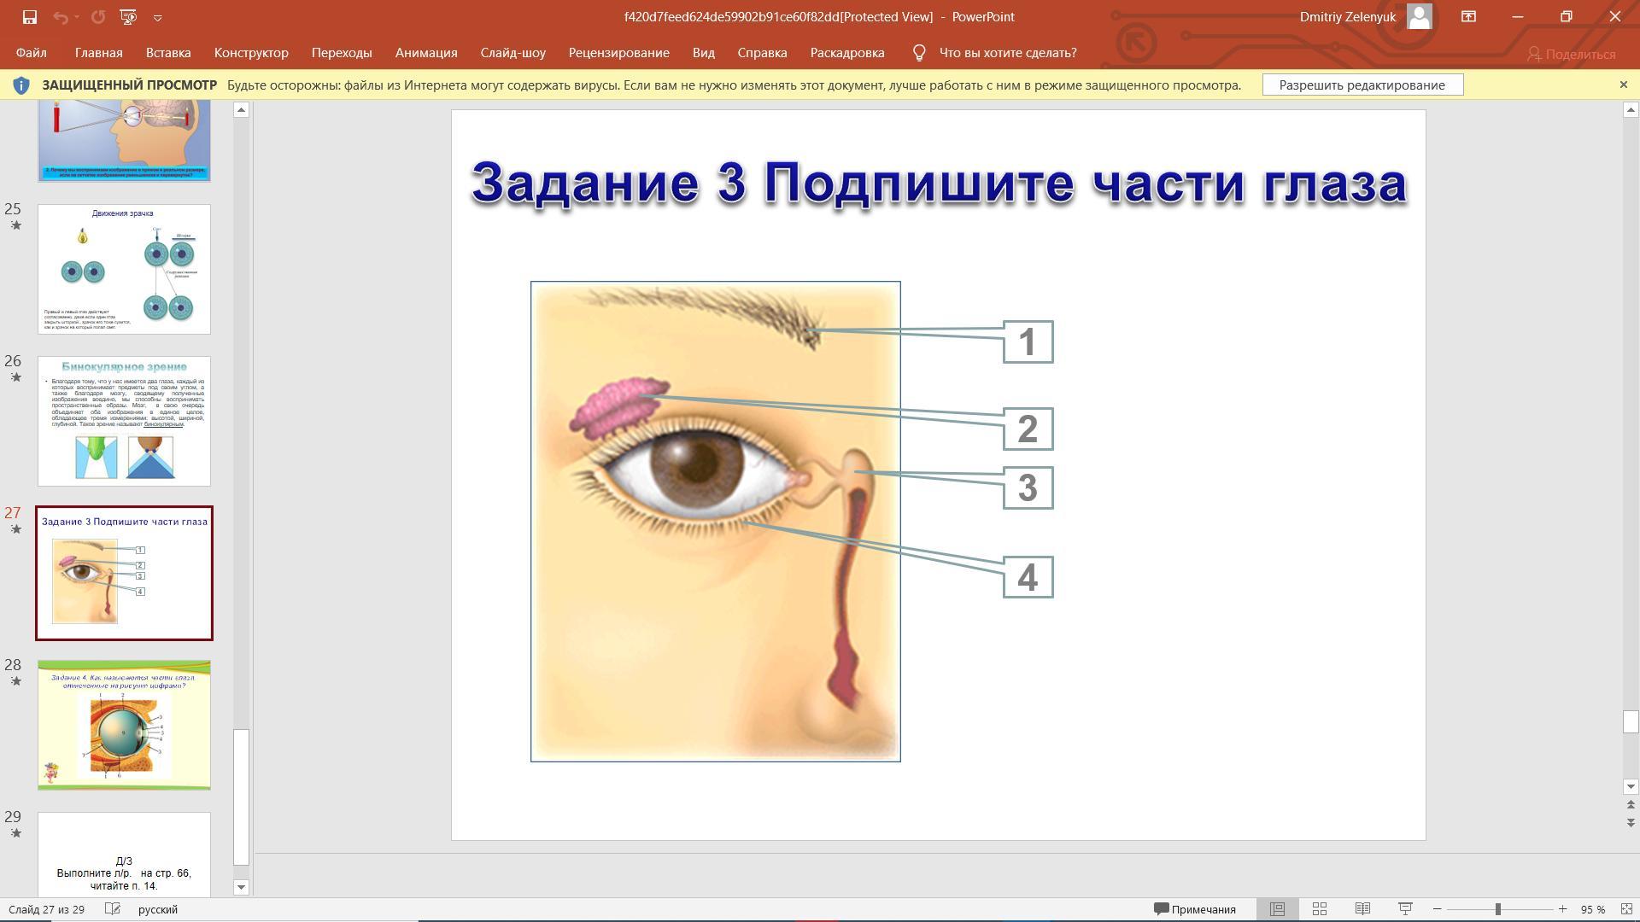Open the Анимация ribbon tab

[425, 53]
